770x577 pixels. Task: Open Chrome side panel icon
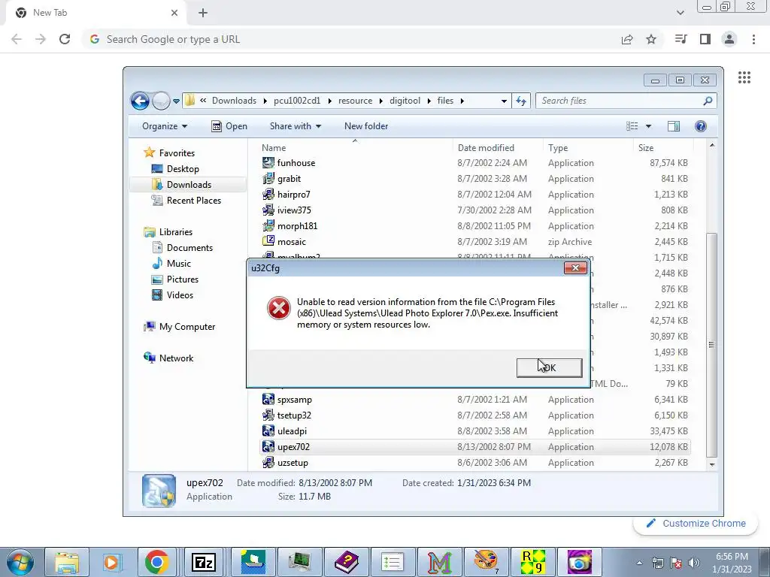(705, 39)
